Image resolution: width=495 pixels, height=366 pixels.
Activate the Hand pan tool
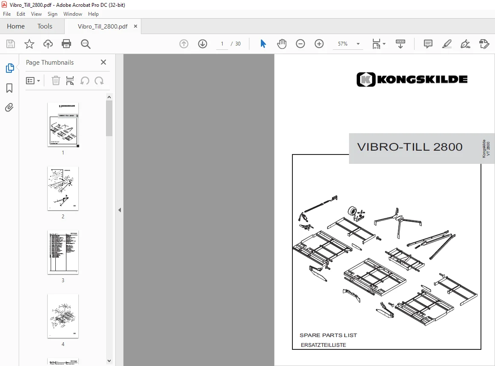click(282, 44)
